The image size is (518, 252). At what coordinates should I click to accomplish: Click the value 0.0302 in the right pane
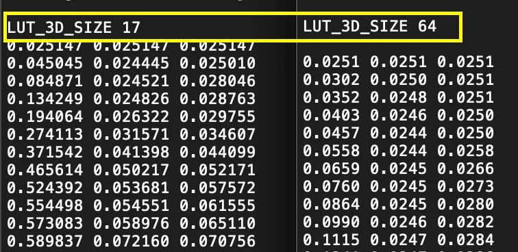(x=332, y=79)
